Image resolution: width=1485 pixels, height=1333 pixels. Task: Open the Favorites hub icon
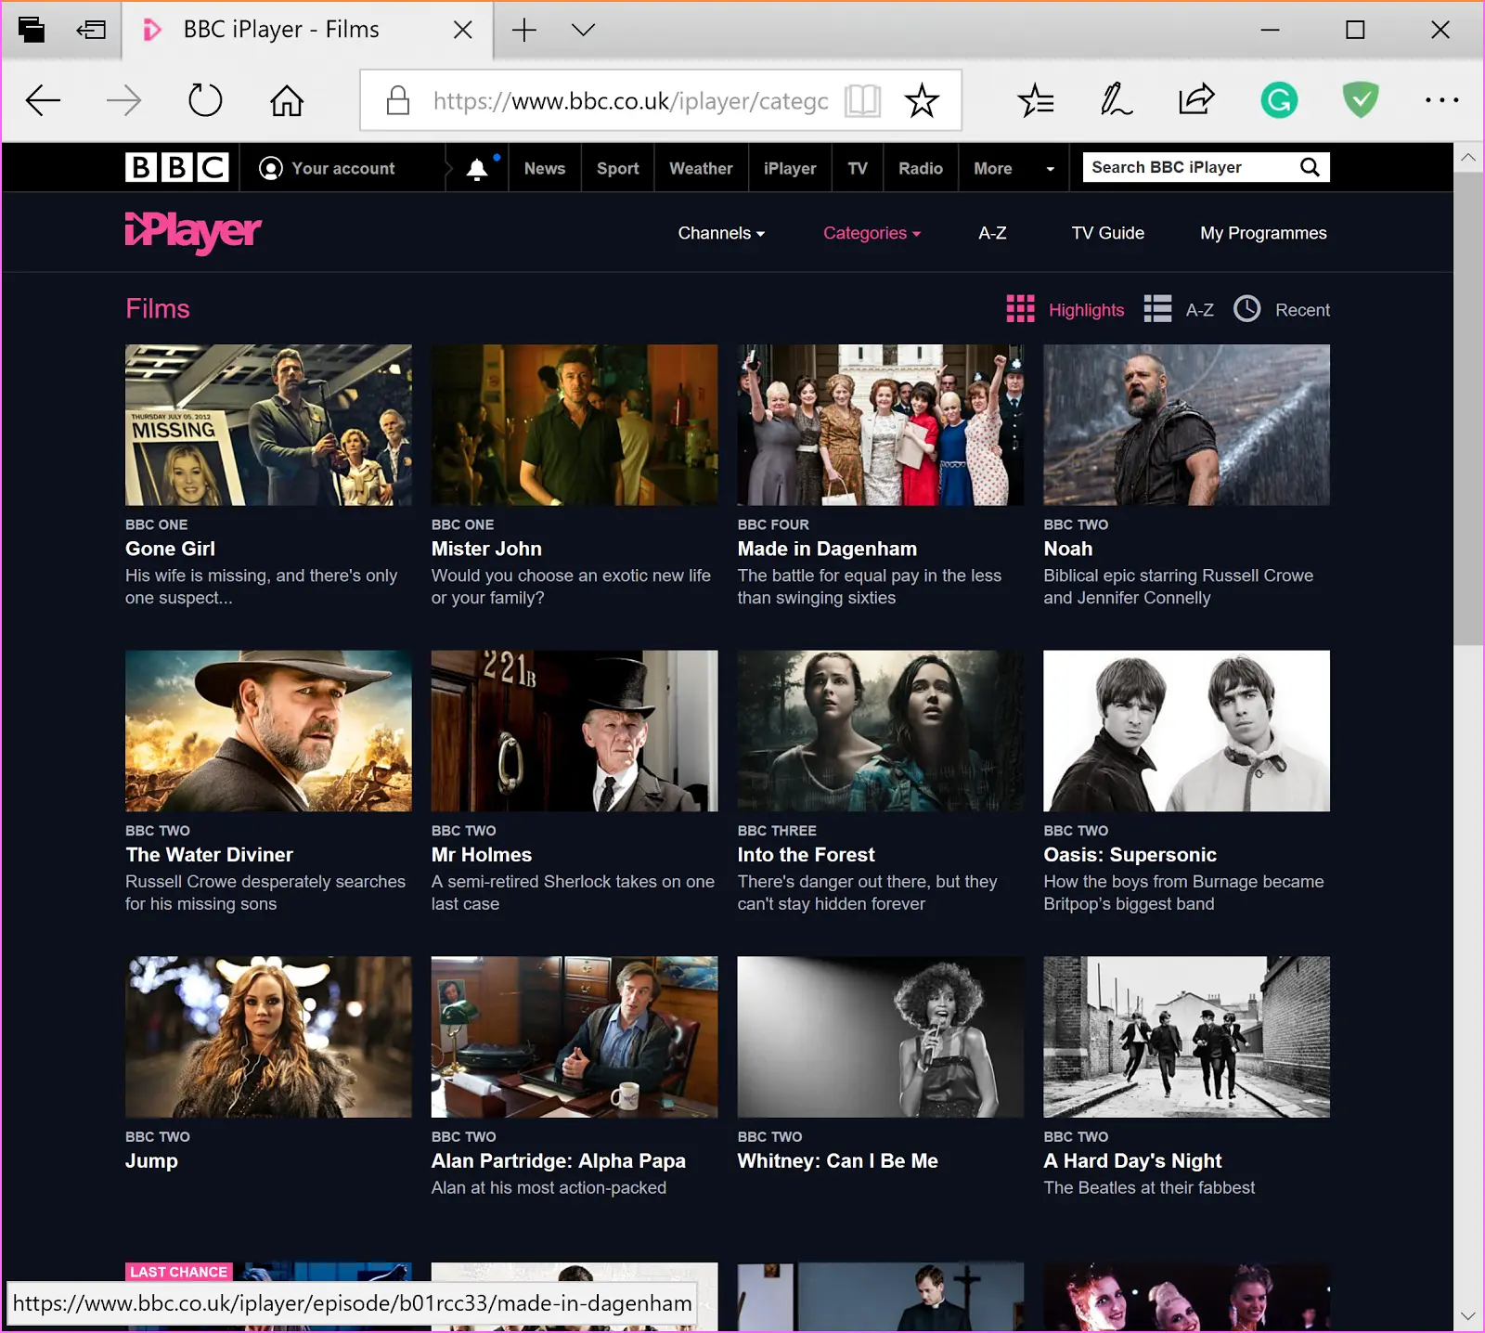(x=1035, y=100)
